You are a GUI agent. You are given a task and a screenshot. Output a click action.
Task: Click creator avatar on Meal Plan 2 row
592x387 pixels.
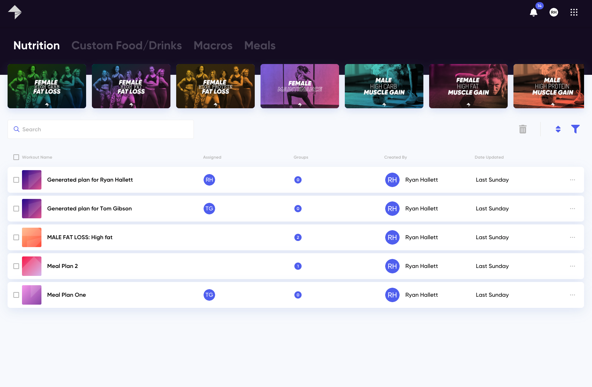392,266
